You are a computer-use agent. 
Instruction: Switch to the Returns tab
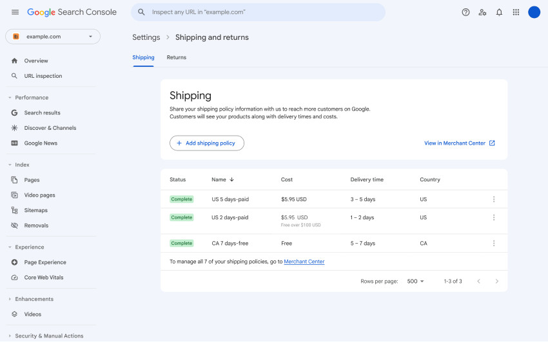coord(176,58)
